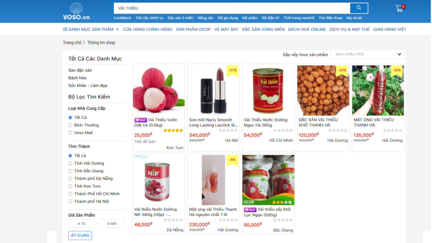432x243 pixels.
Task: Click the -37% discount tag on lipstick
Action: tap(232, 71)
